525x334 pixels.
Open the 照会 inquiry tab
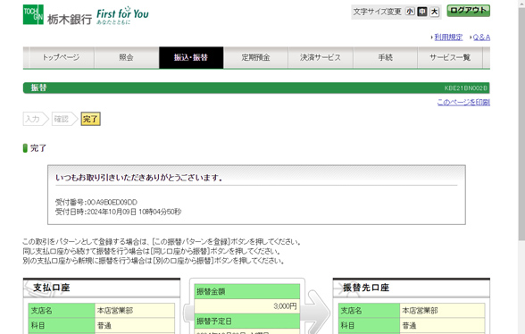[x=126, y=58]
